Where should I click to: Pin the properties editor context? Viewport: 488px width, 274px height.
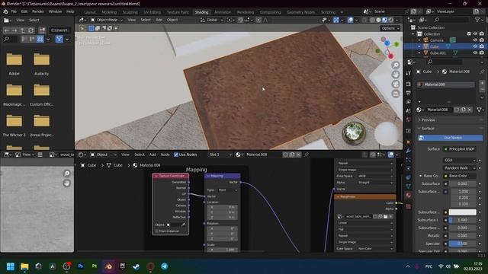point(482,72)
